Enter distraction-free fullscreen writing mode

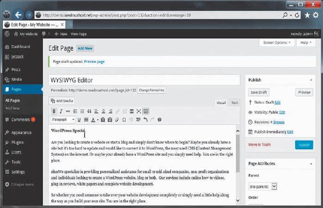(x=139, y=111)
